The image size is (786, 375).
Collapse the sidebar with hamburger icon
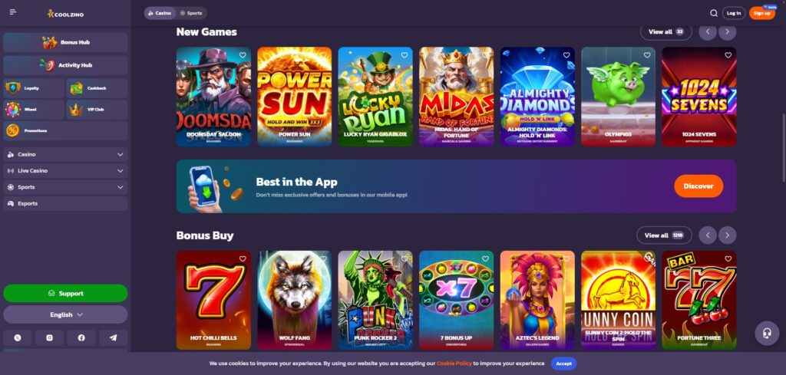click(x=13, y=12)
